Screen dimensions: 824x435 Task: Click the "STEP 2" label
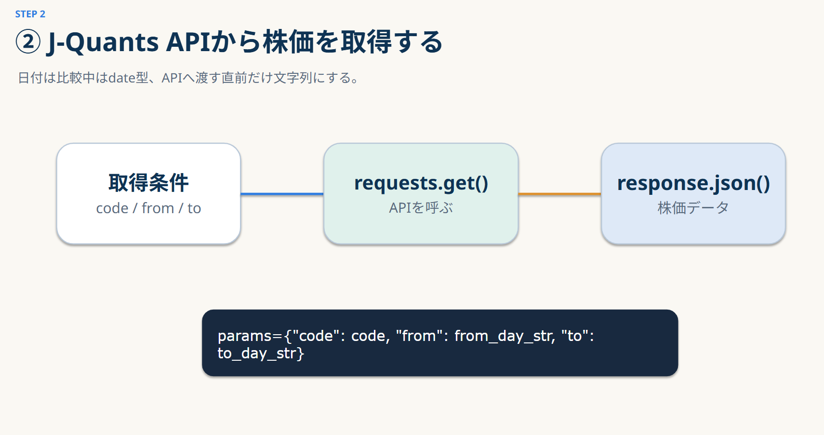click(x=30, y=14)
